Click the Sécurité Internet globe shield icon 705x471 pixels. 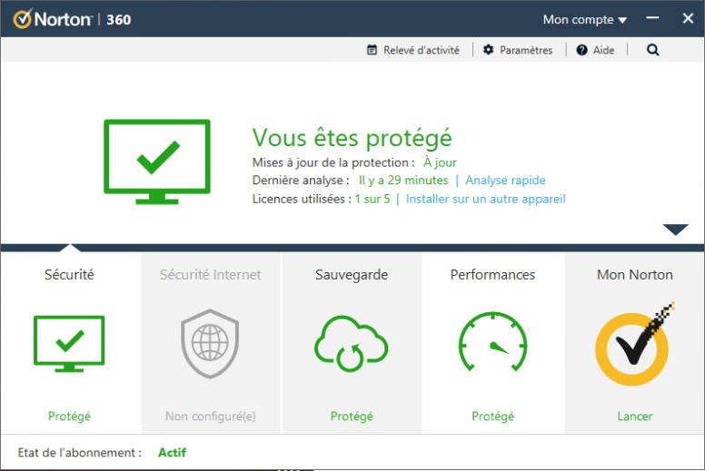coord(210,343)
